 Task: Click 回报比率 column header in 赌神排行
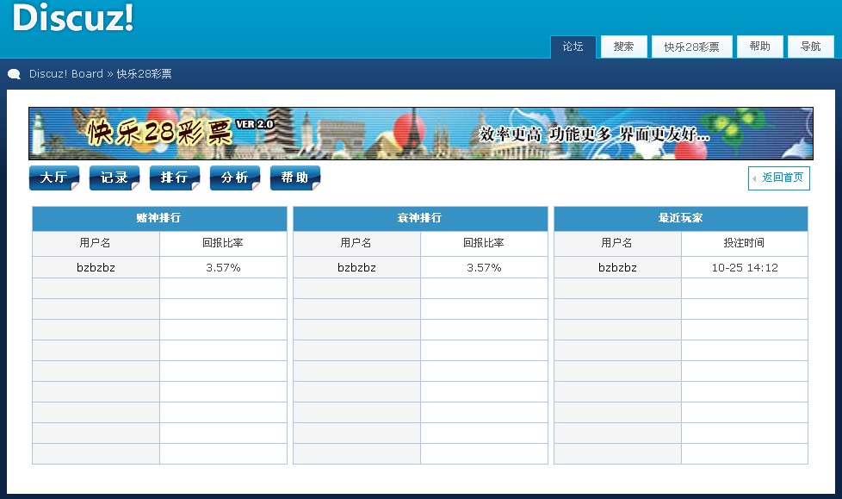[223, 243]
